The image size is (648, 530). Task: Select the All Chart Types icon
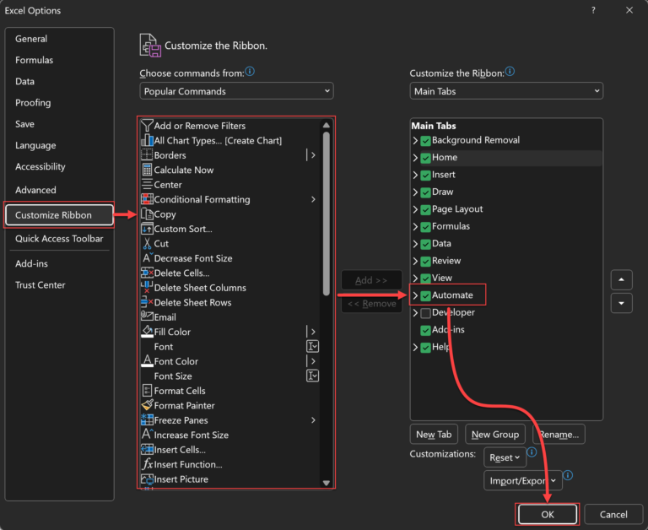(148, 140)
